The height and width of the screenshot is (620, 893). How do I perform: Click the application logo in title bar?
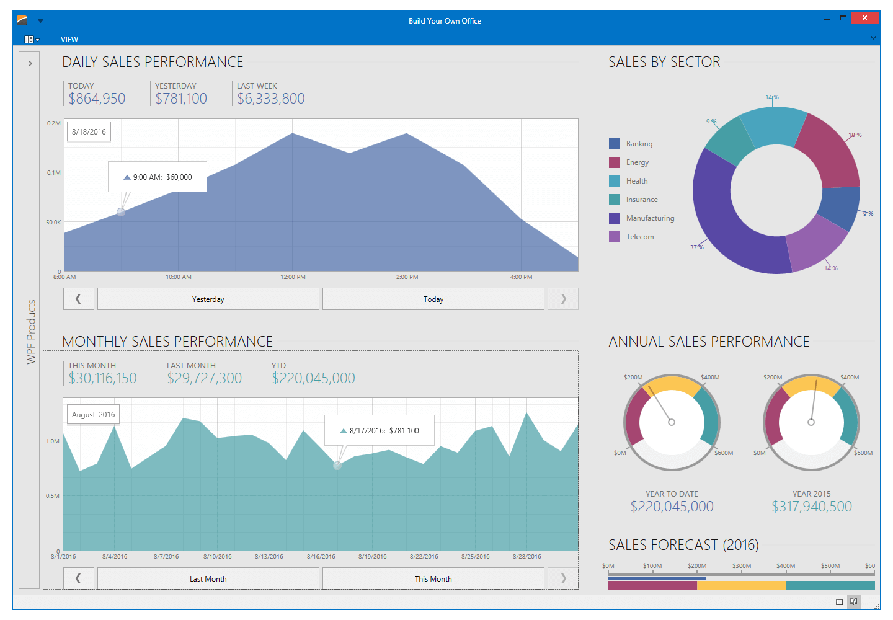[x=22, y=20]
